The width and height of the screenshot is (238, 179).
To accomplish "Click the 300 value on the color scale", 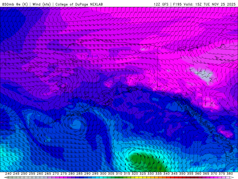I will (103, 174).
